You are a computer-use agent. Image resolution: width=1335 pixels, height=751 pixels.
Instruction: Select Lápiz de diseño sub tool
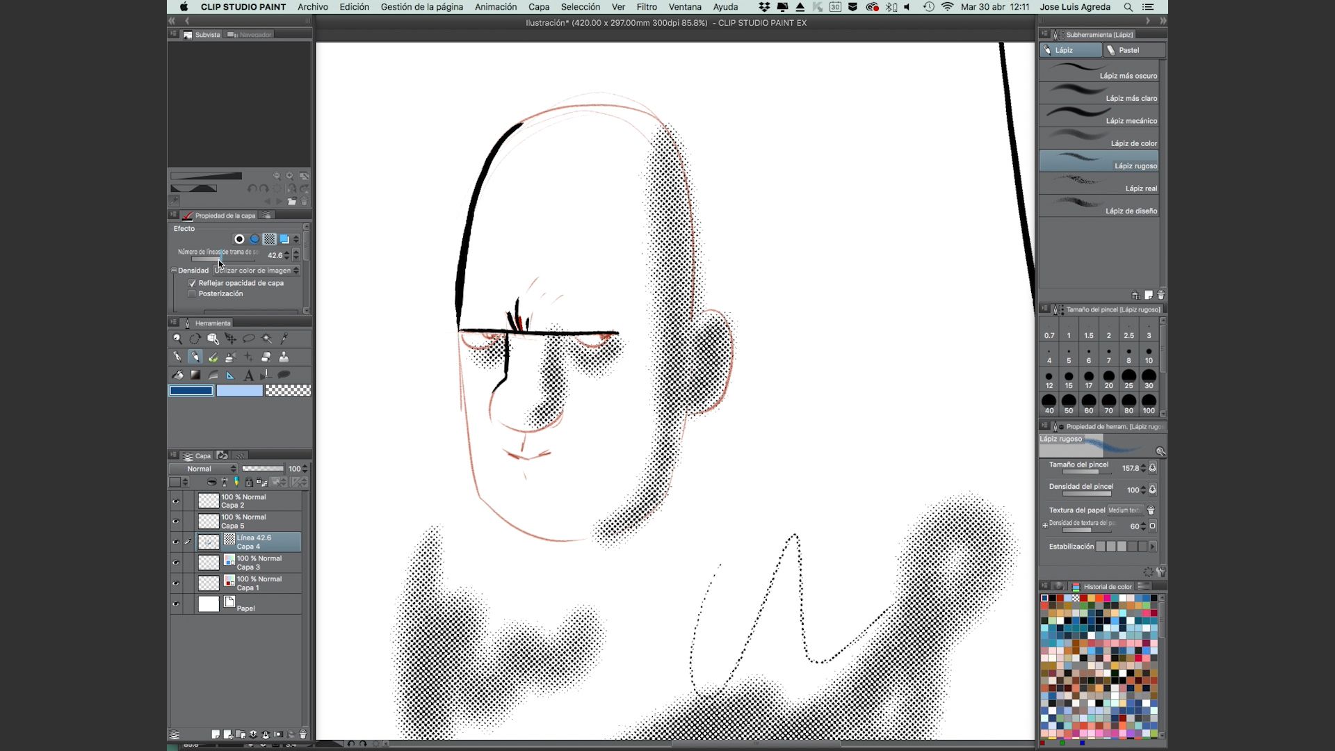pos(1099,207)
